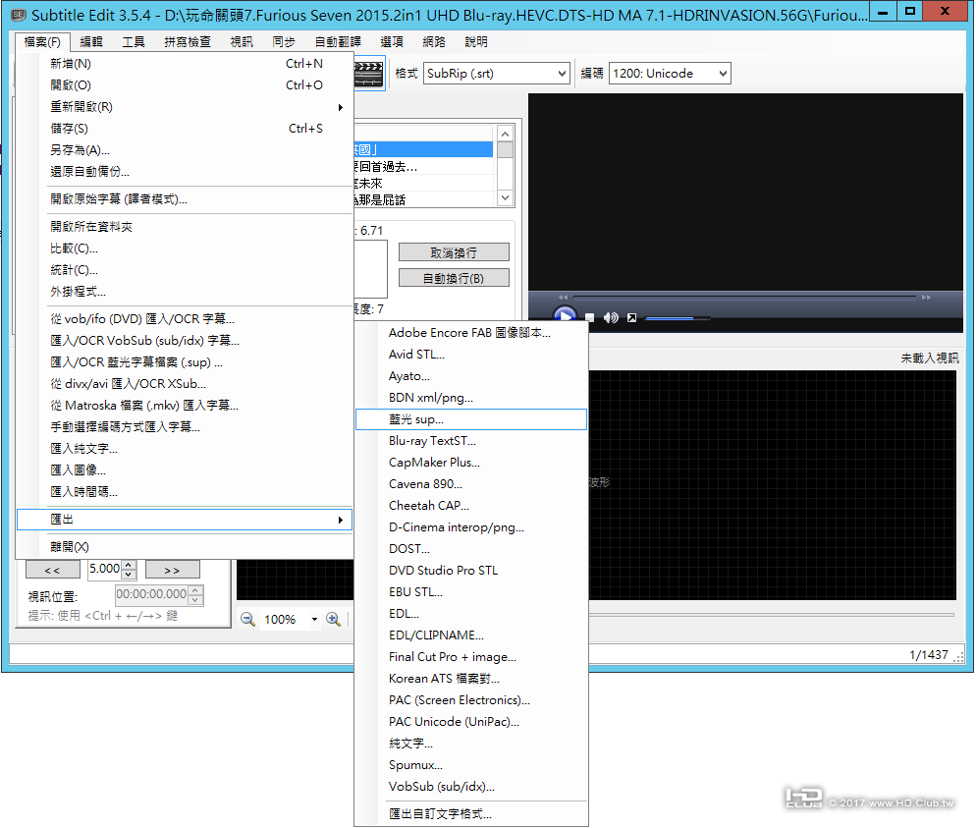
Task: Click the >> seek forward button
Action: 172,570
